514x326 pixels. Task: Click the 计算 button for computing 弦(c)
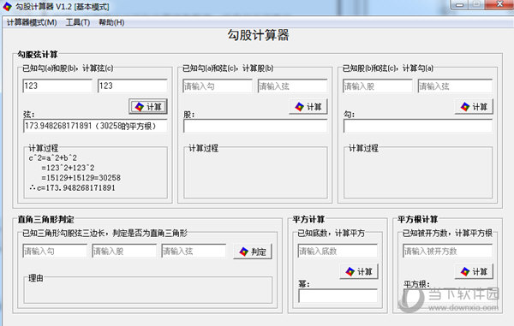[x=148, y=107]
